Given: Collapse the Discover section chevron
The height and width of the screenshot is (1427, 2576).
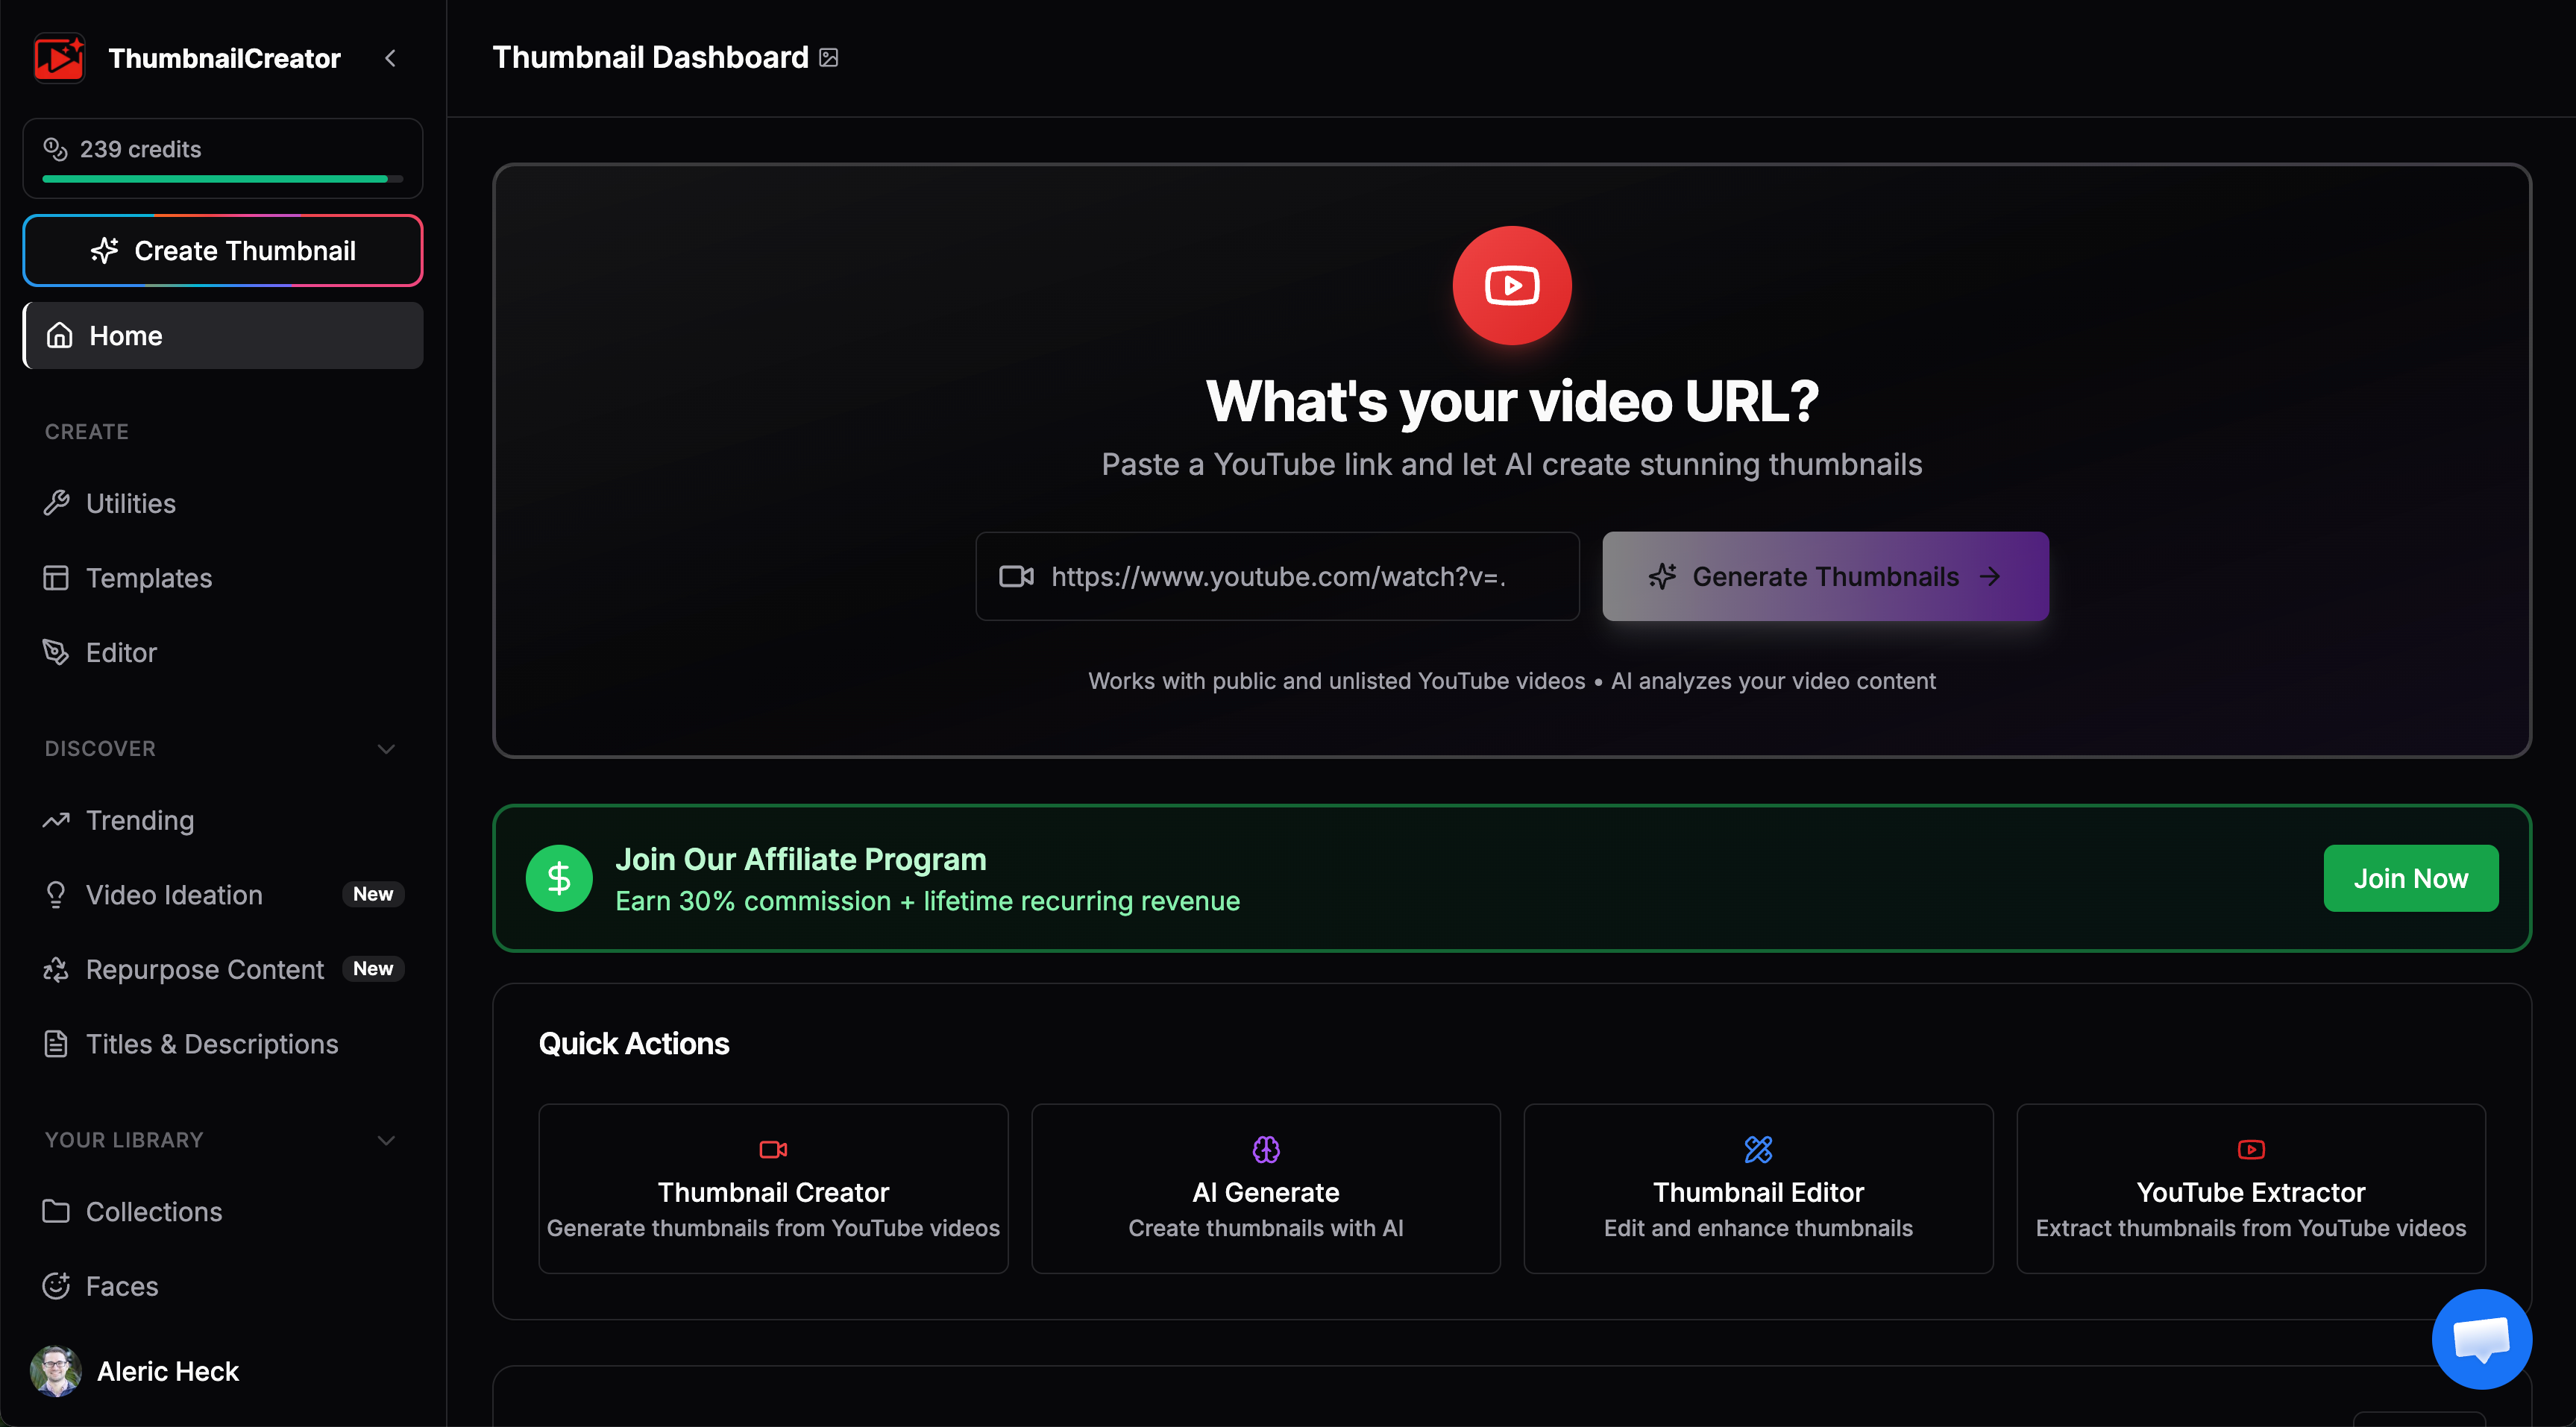Looking at the screenshot, I should [x=386, y=749].
